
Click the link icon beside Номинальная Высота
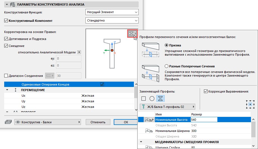[149, 120]
